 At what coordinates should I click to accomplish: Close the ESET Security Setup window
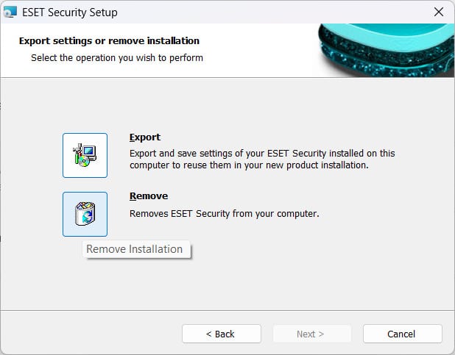tap(439, 12)
